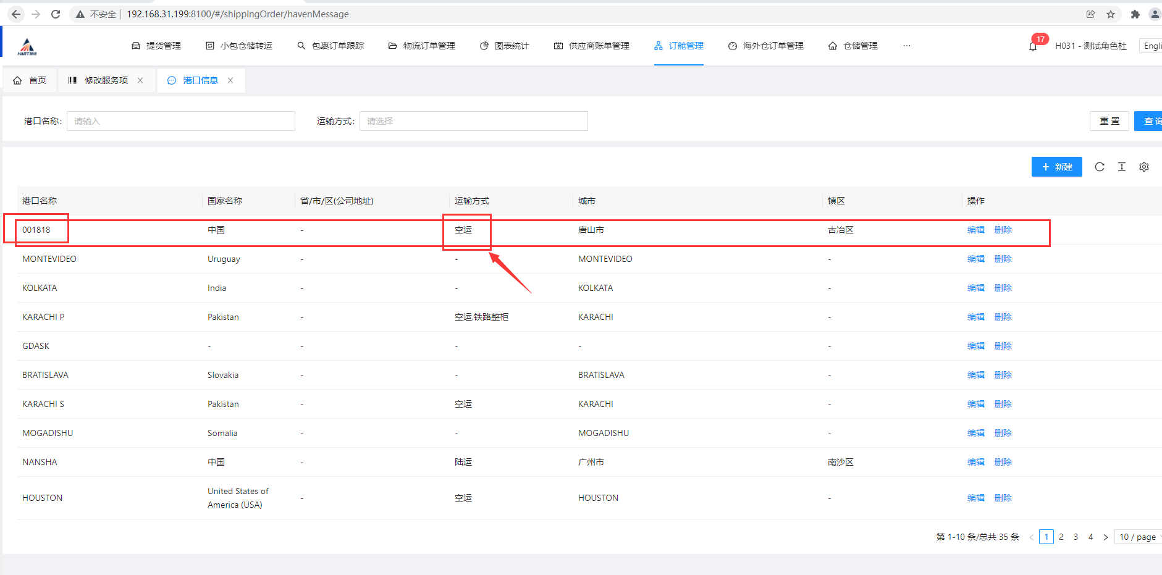Click the company logo in header

pyautogui.click(x=27, y=46)
